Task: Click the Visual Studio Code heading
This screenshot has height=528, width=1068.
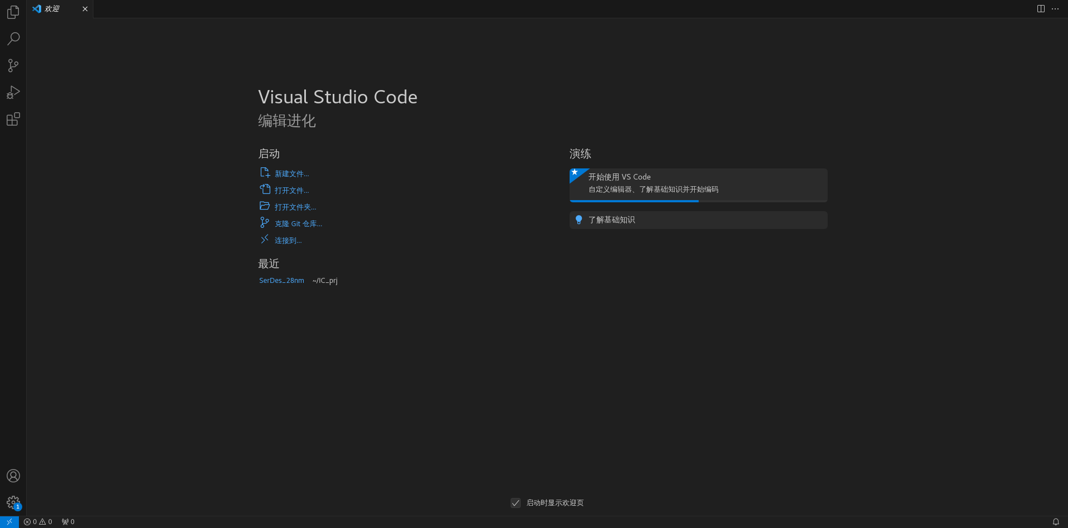Action: pyautogui.click(x=338, y=97)
